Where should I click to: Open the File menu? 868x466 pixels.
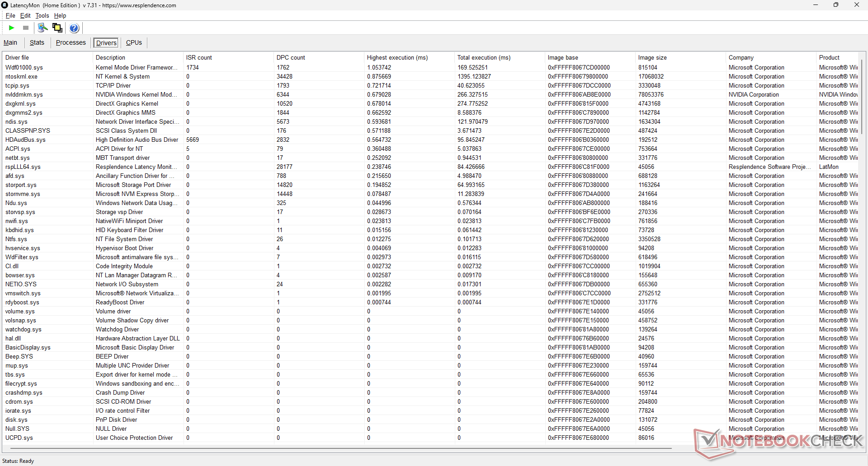pyautogui.click(x=10, y=15)
